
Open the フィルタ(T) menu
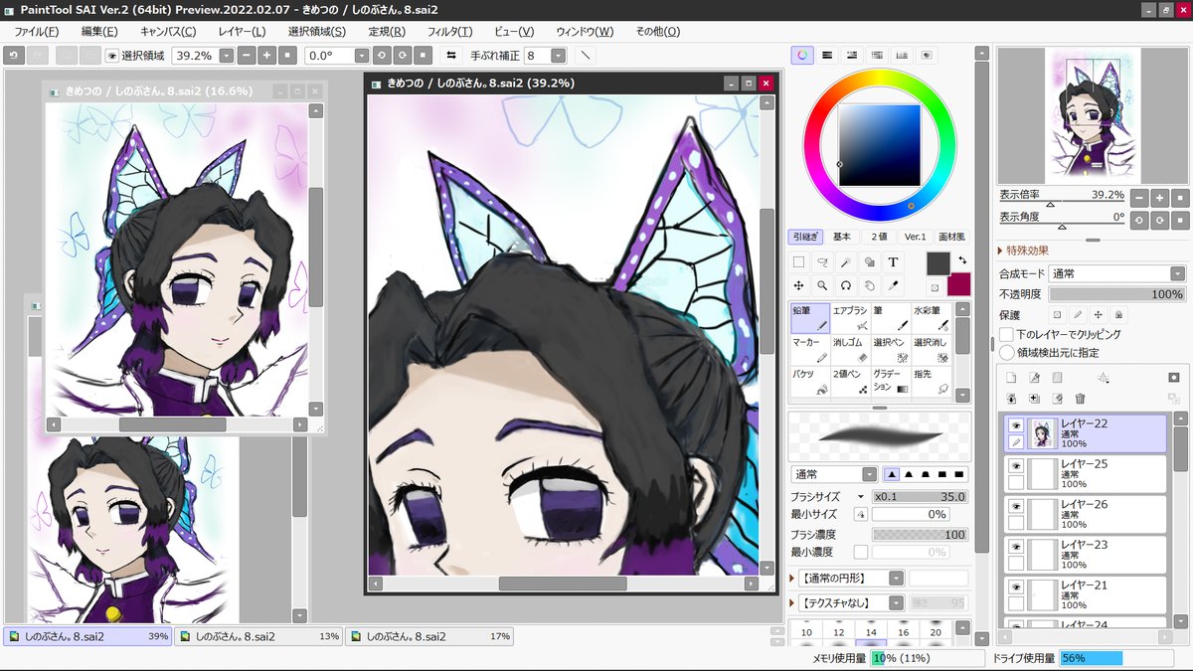point(450,31)
